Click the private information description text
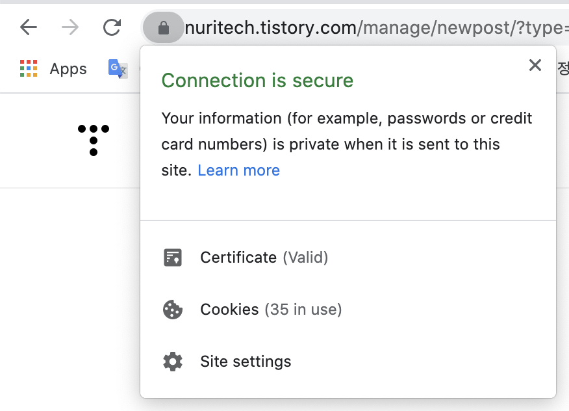Viewport: 569px width, 411px height. pos(347,144)
